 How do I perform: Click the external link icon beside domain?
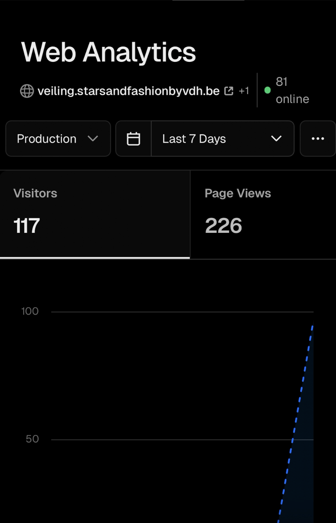(x=229, y=91)
